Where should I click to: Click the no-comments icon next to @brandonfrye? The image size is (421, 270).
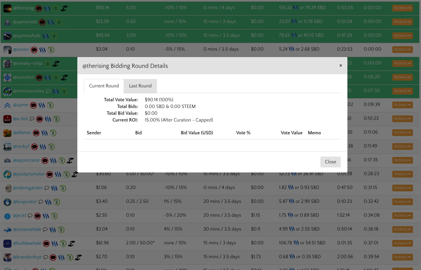click(53, 257)
